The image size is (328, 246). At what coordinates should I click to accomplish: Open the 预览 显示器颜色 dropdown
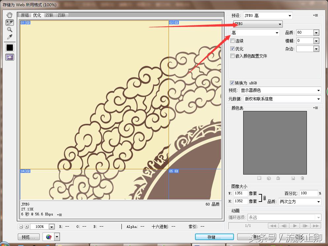(x=280, y=91)
